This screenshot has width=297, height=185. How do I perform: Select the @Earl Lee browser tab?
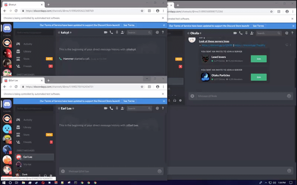(x=23, y=80)
